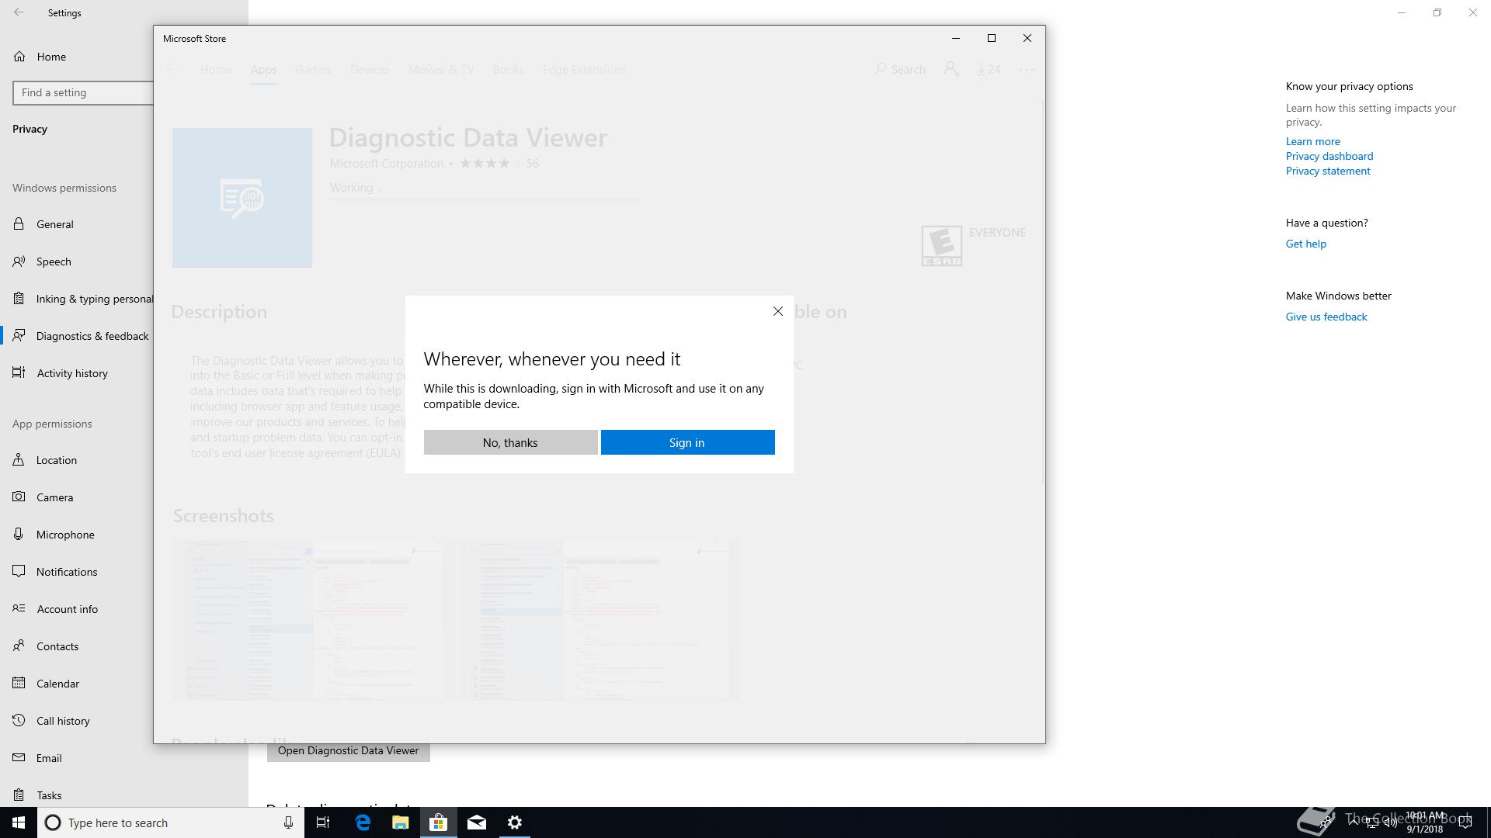
Task: Open File Explorer from the taskbar
Action: 400,822
